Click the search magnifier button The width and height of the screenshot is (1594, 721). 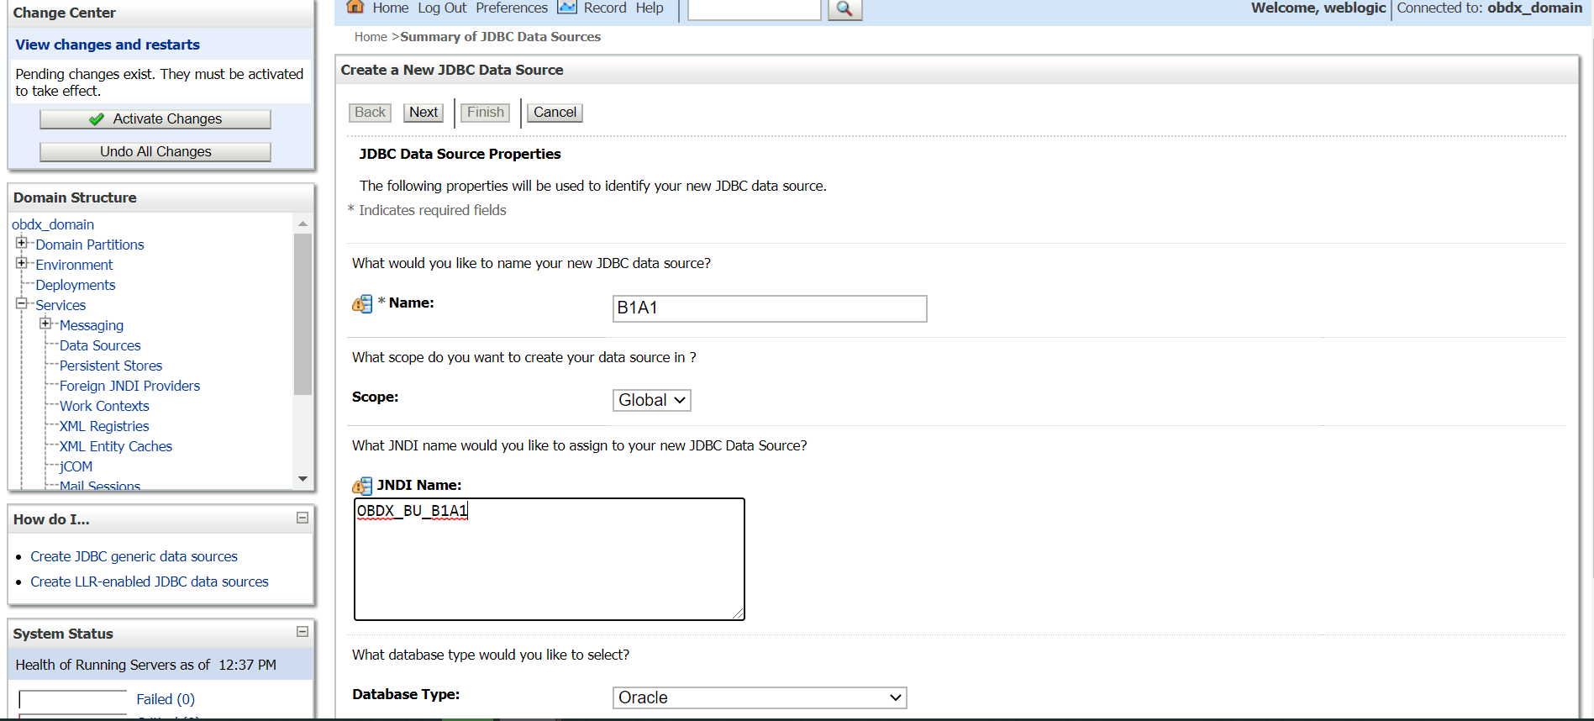[844, 8]
